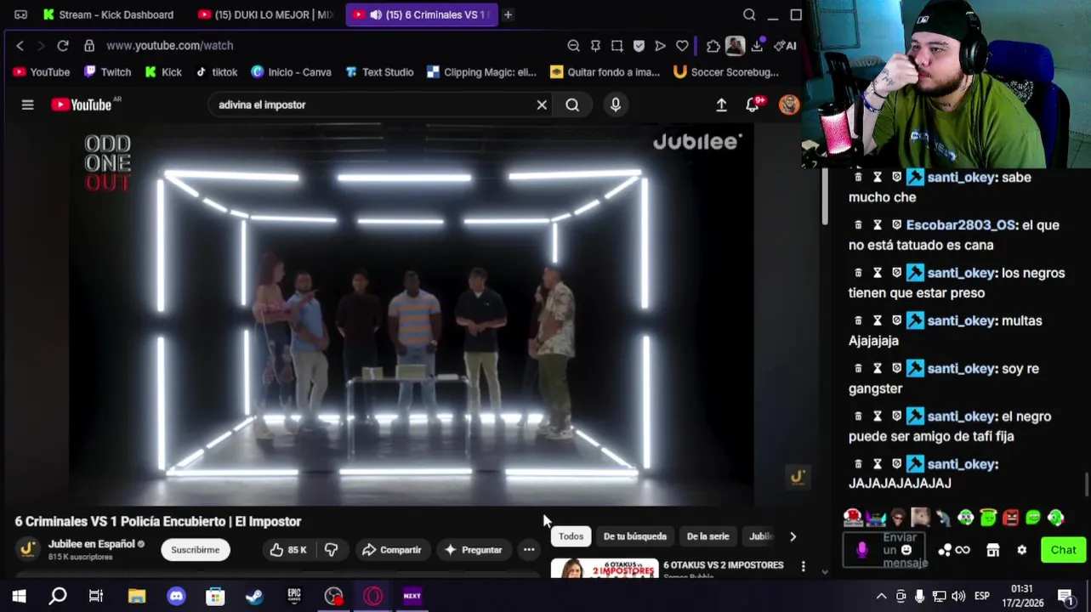Select the De tu búsqueda filter chip
Viewport: 1091px width, 612px height.
coord(635,536)
